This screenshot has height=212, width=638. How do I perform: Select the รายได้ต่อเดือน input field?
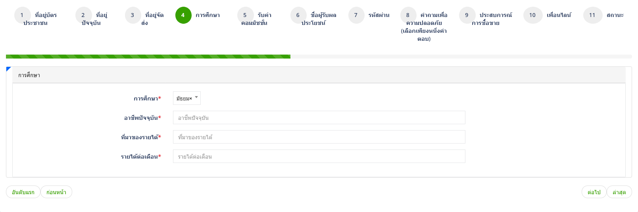pyautogui.click(x=319, y=157)
